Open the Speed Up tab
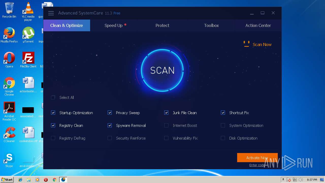Viewport: 325px width, 183px height. 113,25
